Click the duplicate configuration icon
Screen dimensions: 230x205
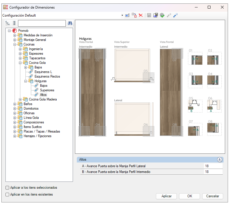tap(134, 15)
